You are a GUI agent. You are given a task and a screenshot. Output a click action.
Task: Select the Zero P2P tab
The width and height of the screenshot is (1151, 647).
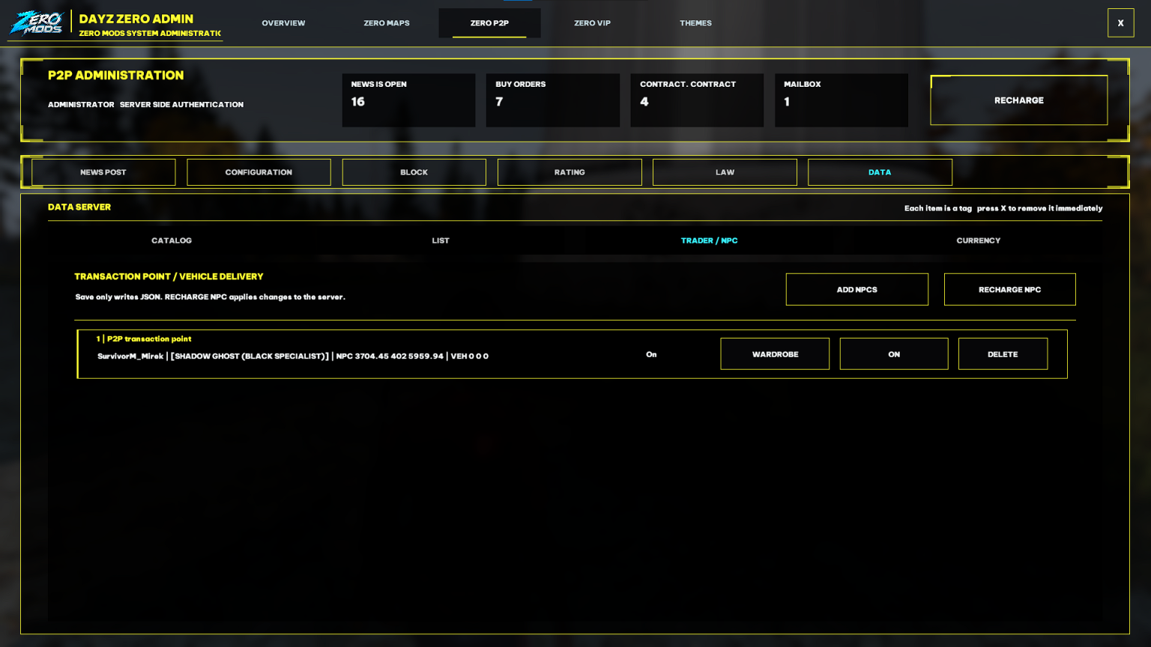(x=489, y=23)
